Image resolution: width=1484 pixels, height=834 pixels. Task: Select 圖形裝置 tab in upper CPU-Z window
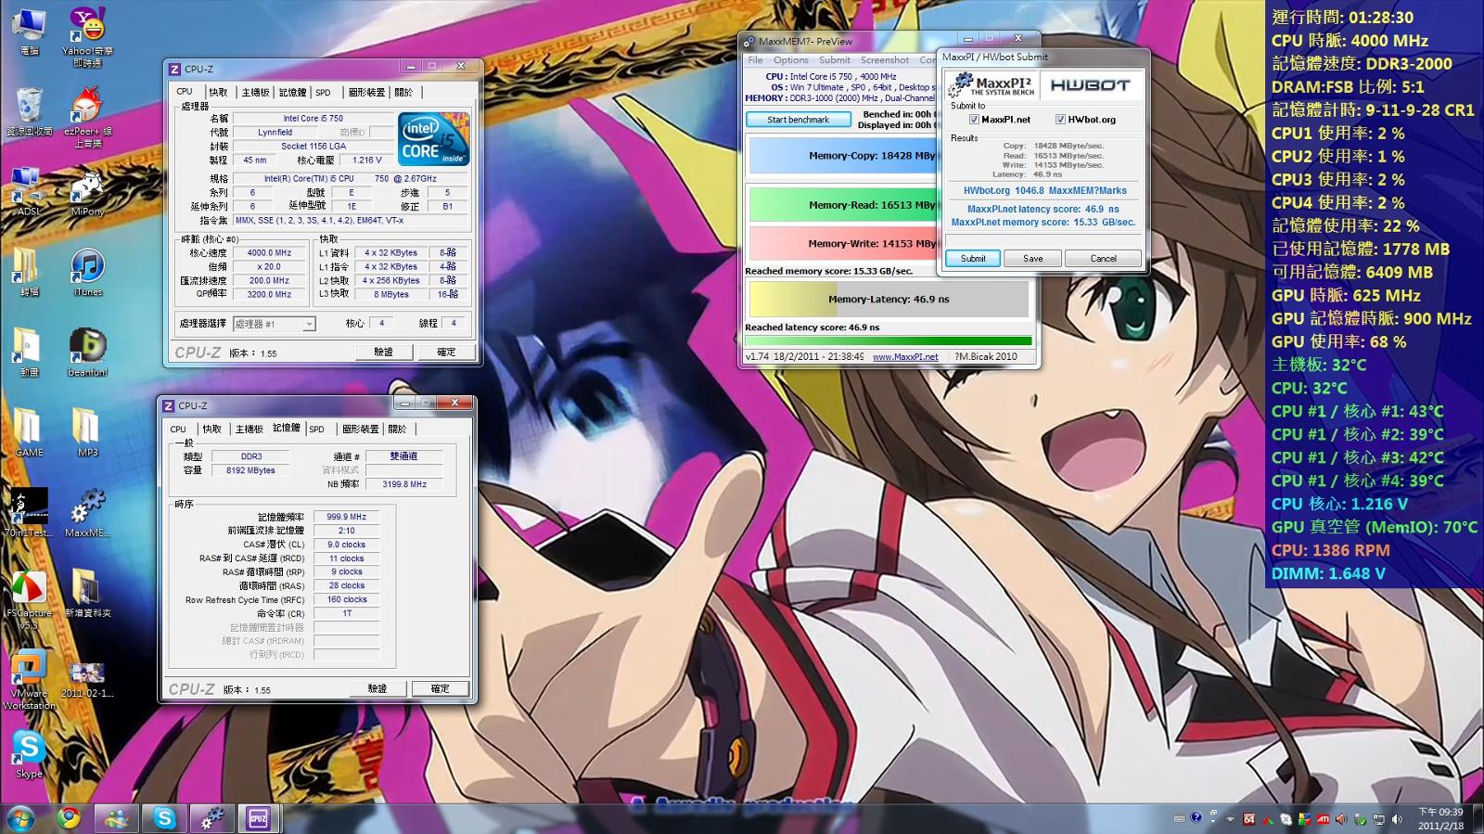(x=366, y=93)
